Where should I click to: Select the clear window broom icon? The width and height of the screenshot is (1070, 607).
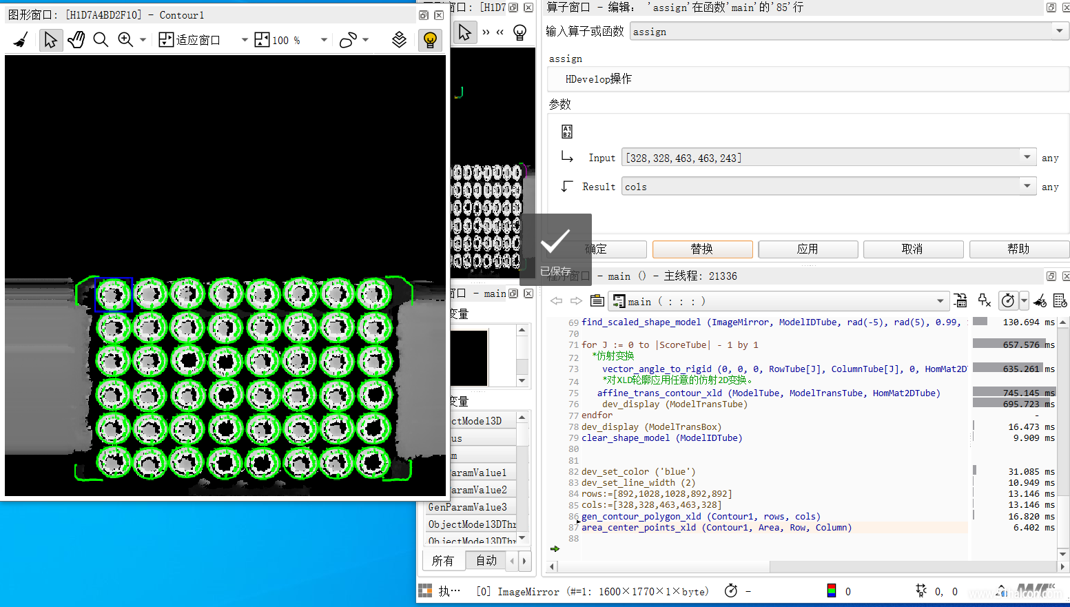pyautogui.click(x=21, y=40)
